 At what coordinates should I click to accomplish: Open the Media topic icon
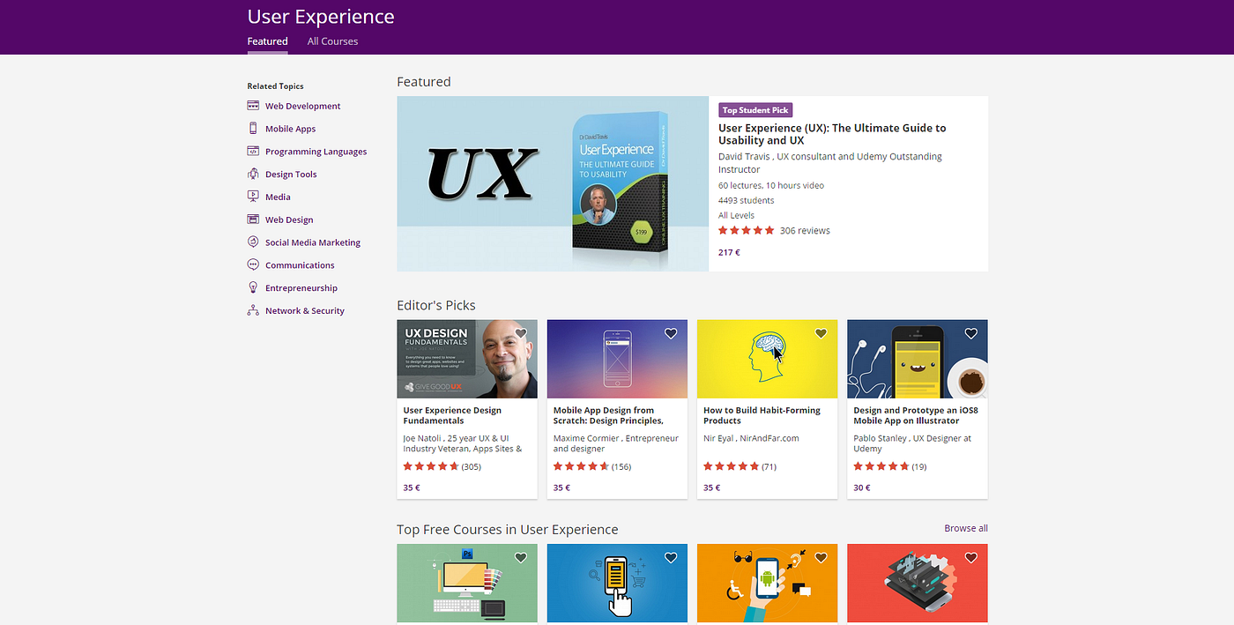pos(253,197)
